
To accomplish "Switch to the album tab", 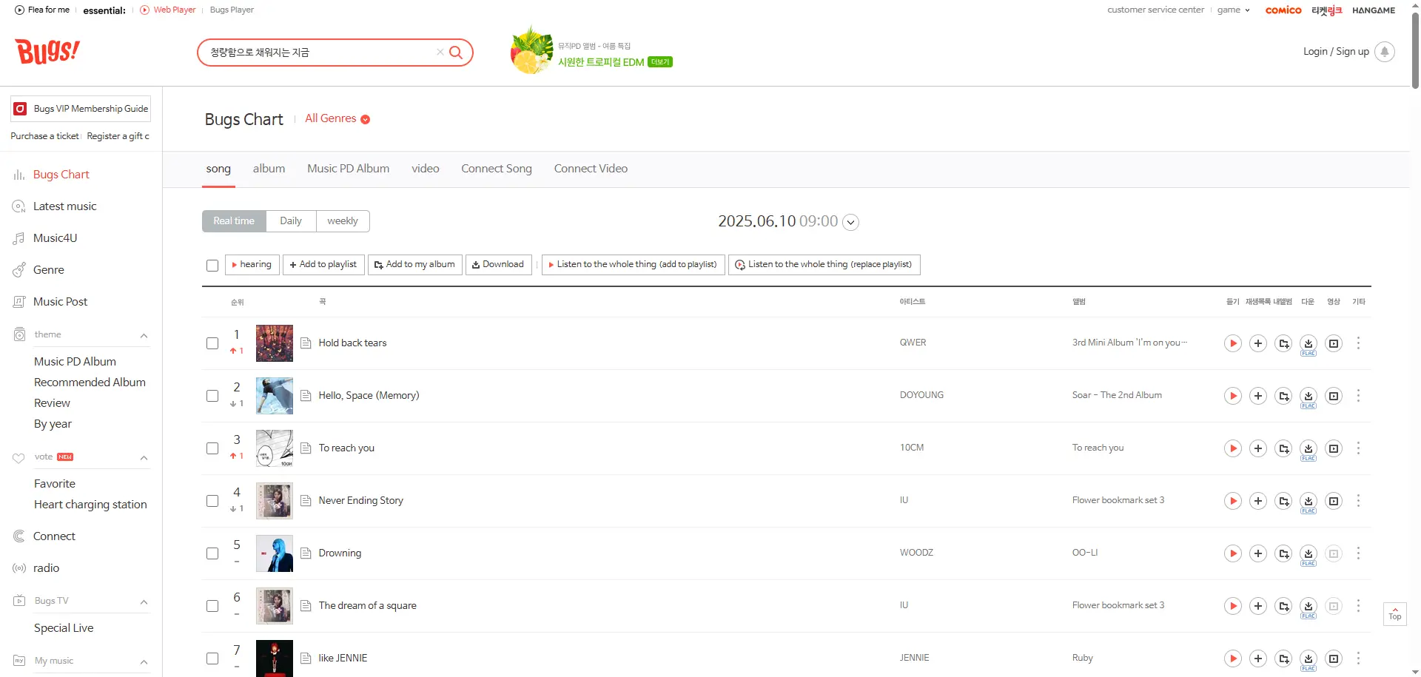I will point(269,169).
